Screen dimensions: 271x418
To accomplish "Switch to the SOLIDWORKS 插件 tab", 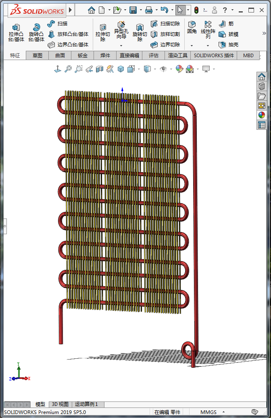I will pos(214,56).
